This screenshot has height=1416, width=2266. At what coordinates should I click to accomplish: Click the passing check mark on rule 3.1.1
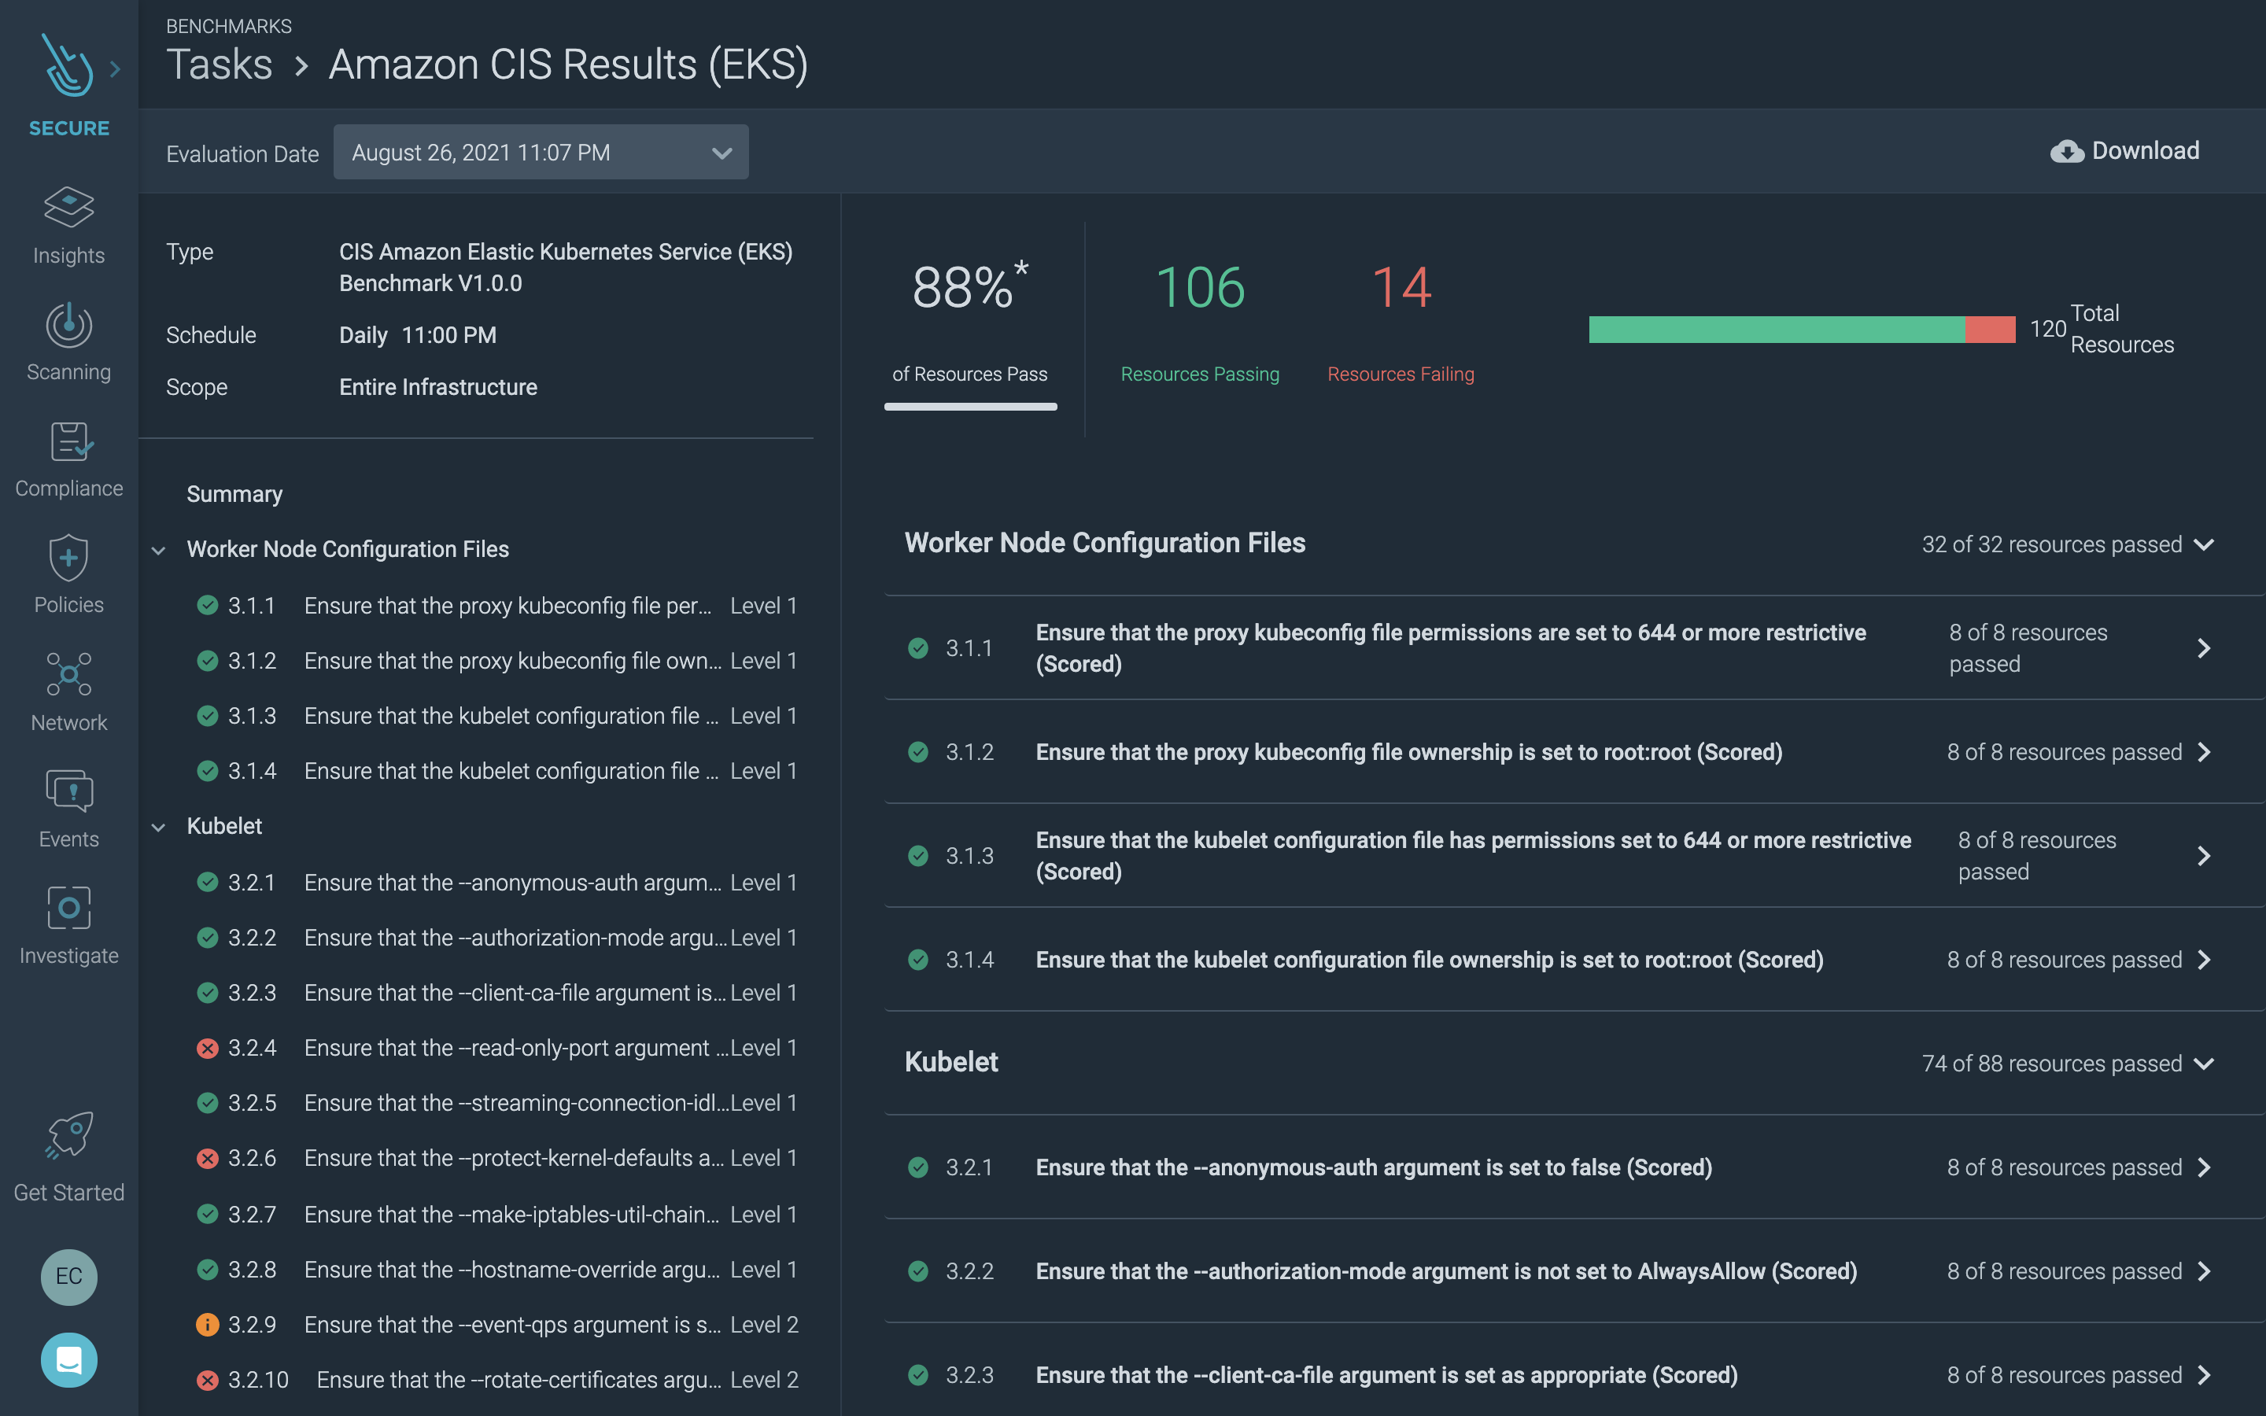(207, 605)
